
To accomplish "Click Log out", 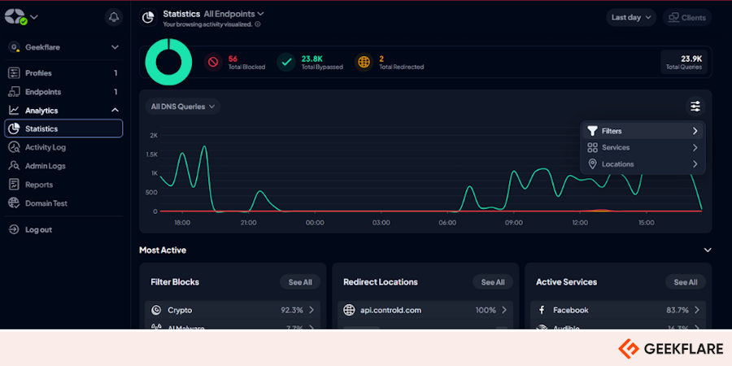I will [x=63, y=229].
